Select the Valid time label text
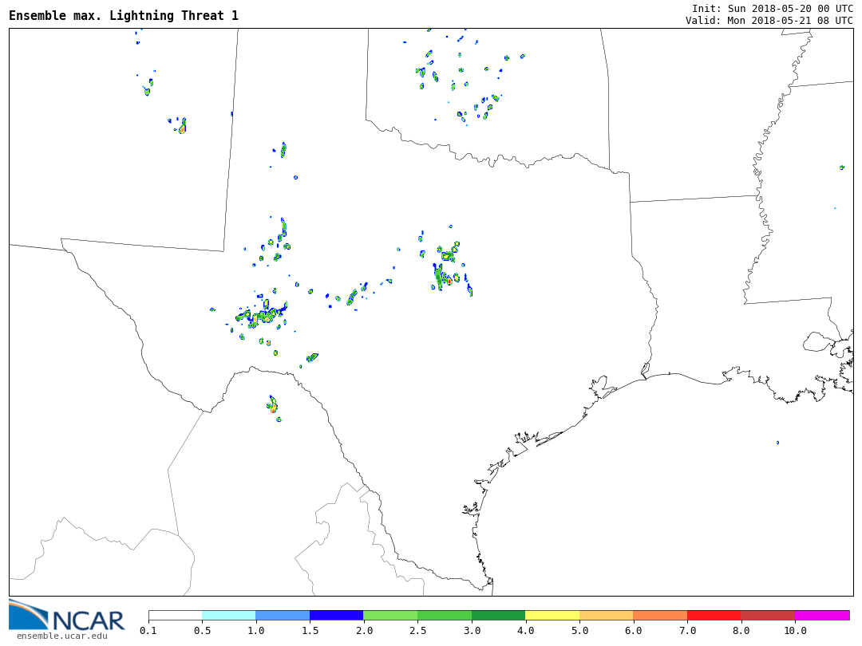This screenshot has height=646, width=862. tap(769, 21)
